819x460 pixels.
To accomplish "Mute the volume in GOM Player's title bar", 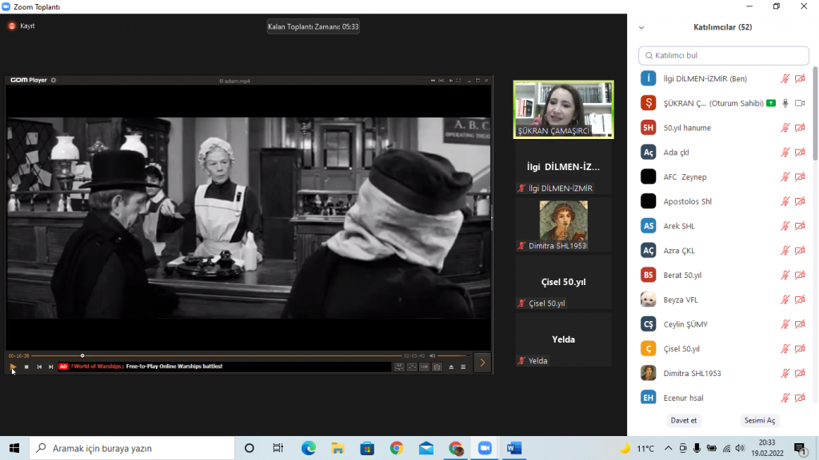I will (x=442, y=81).
